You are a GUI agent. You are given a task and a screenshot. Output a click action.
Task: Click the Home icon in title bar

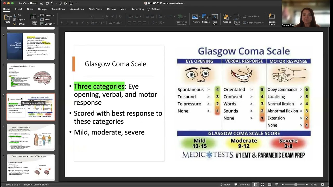tap(42, 3)
